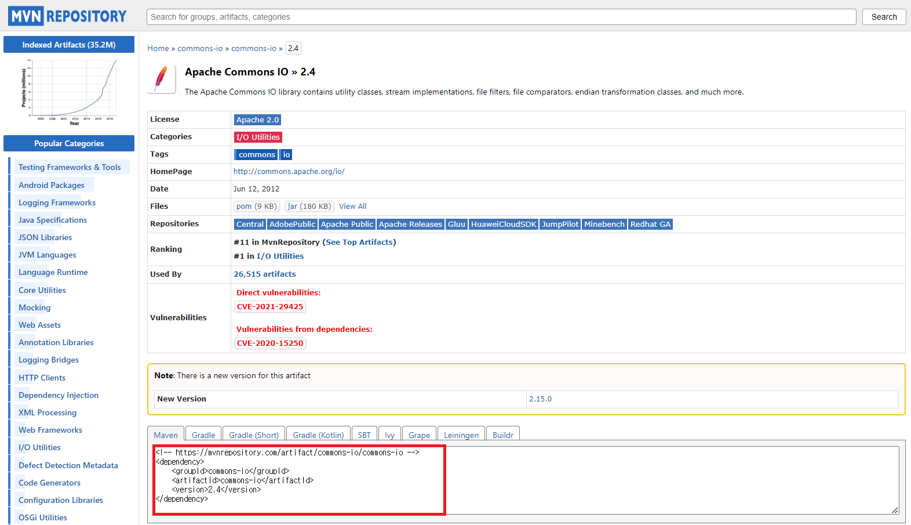Switch to the Buildr tab
This screenshot has width=911, height=525.
(503, 435)
